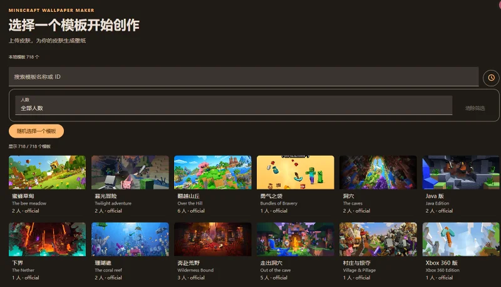Open The caves template thumbnail
This screenshot has width=501, height=287.
click(x=378, y=172)
